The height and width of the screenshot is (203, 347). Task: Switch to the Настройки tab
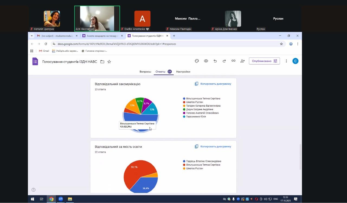pyautogui.click(x=183, y=72)
